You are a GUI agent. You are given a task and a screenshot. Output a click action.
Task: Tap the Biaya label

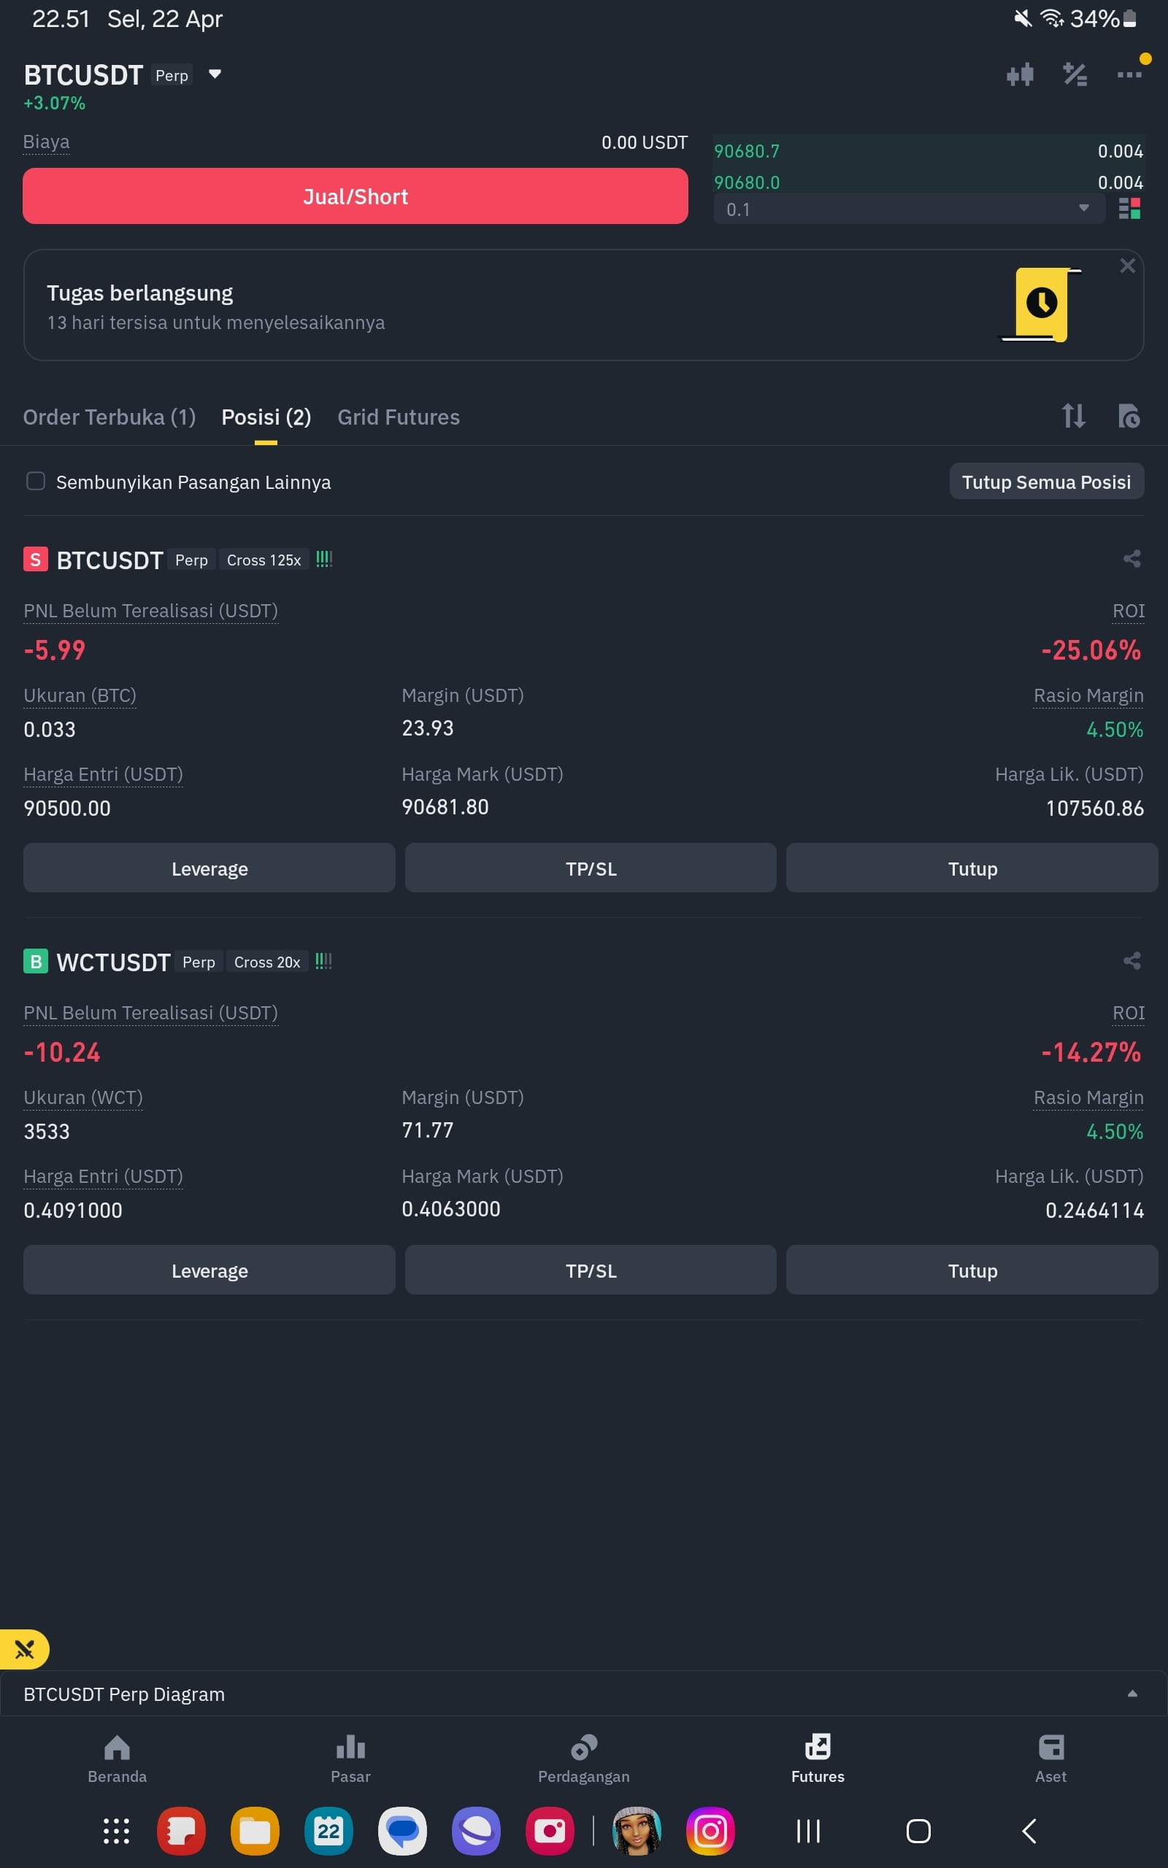[x=46, y=142]
